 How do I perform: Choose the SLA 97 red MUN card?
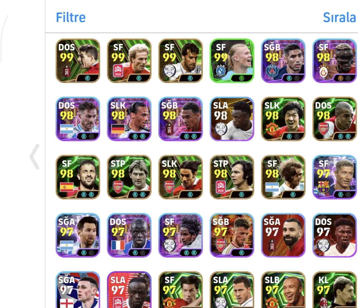129,289
